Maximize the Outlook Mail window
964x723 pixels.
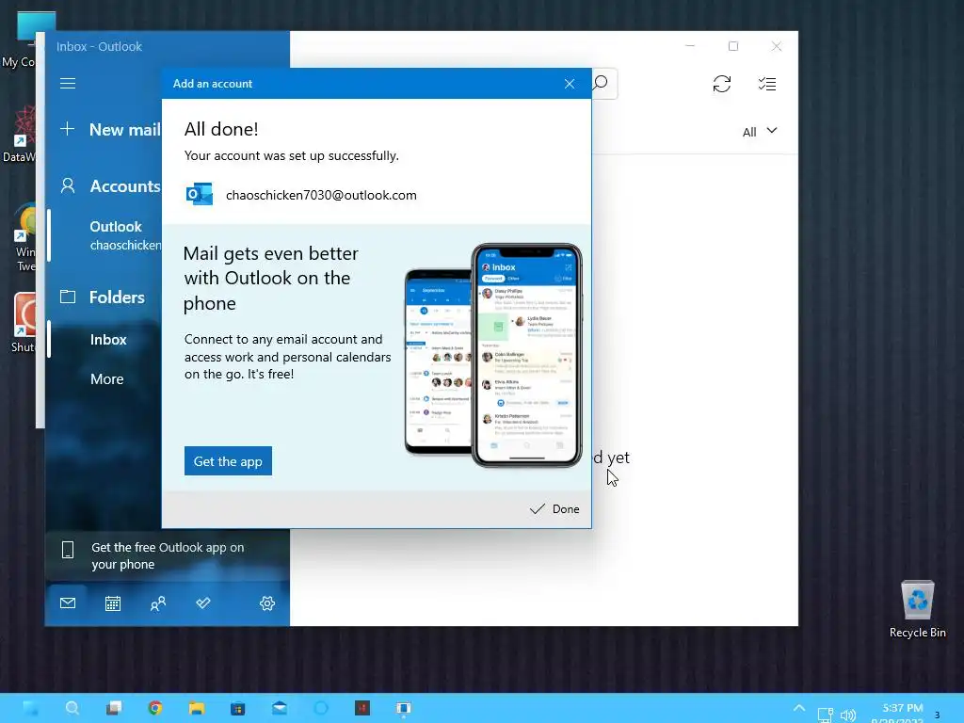pyautogui.click(x=732, y=46)
